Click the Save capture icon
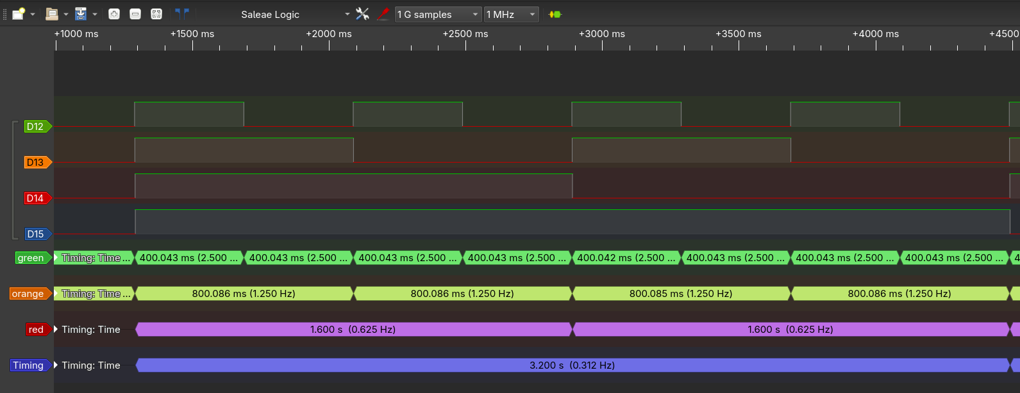The image size is (1020, 393). (81, 14)
